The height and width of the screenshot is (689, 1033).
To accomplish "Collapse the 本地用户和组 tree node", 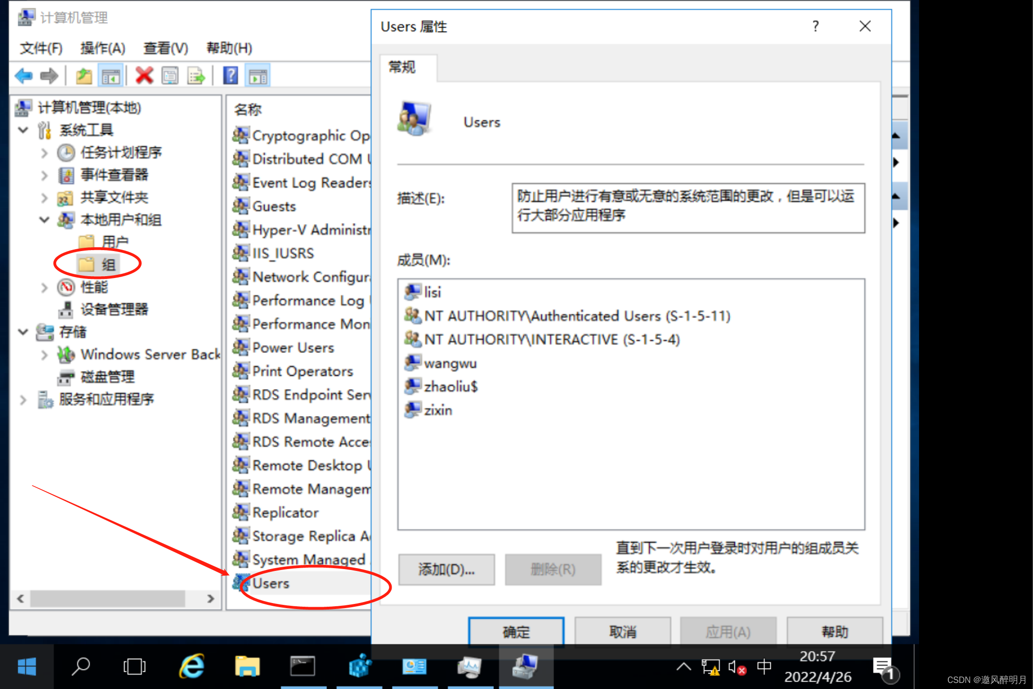I will pos(44,219).
